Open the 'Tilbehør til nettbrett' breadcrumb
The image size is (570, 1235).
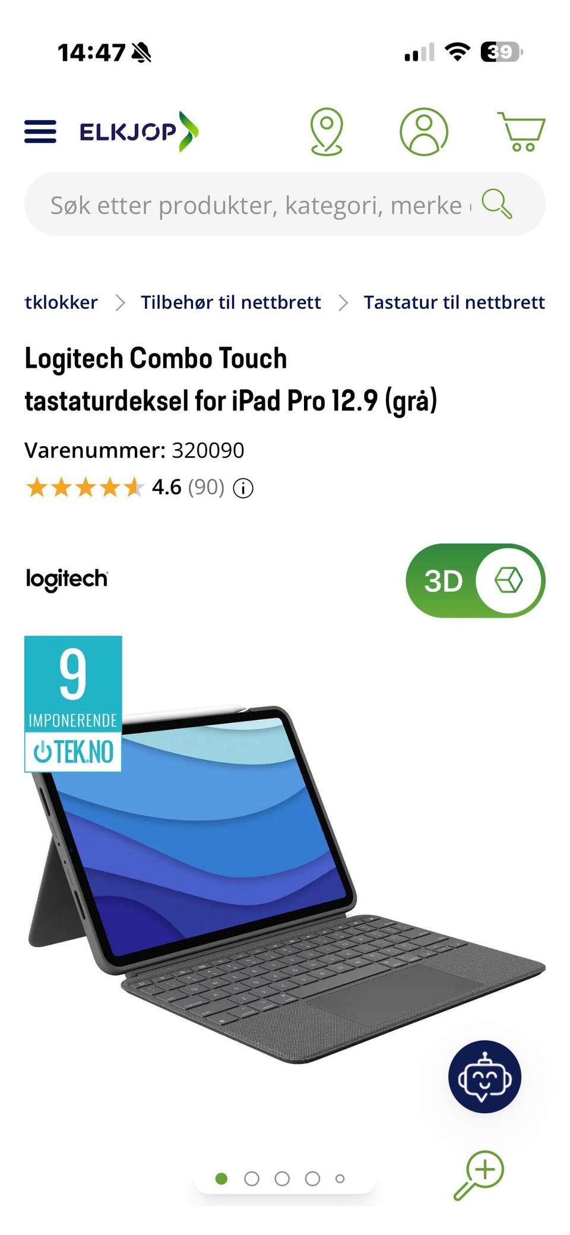[230, 302]
